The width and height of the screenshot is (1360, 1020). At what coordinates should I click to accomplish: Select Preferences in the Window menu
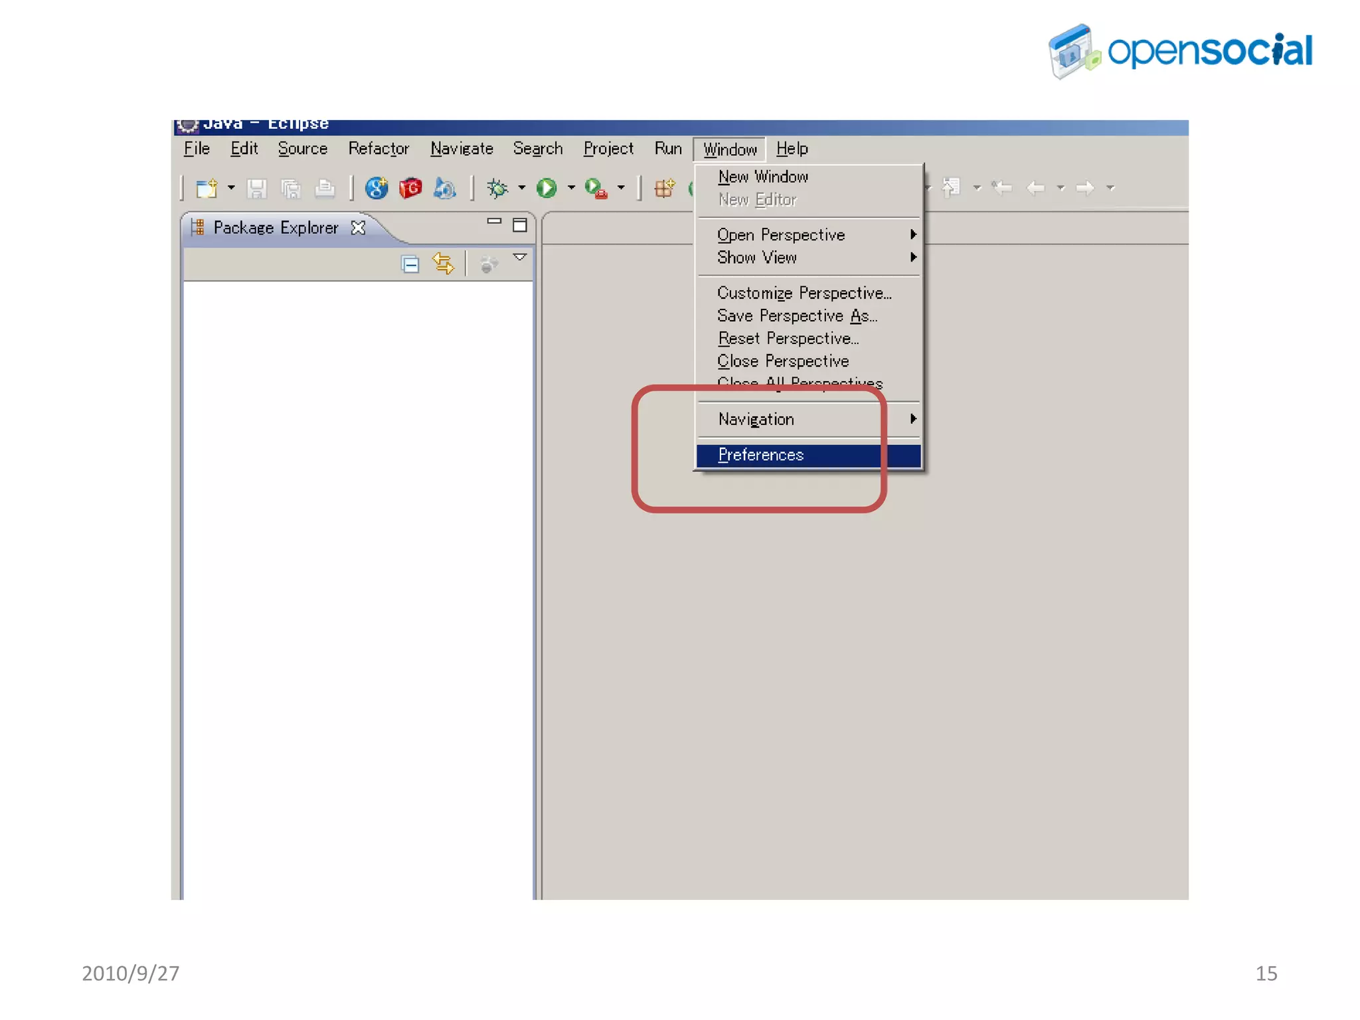(x=761, y=456)
